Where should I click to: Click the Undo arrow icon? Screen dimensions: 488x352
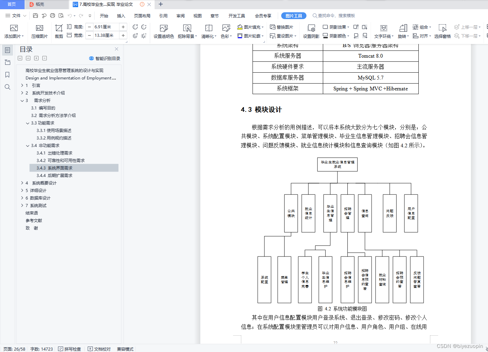70,16
